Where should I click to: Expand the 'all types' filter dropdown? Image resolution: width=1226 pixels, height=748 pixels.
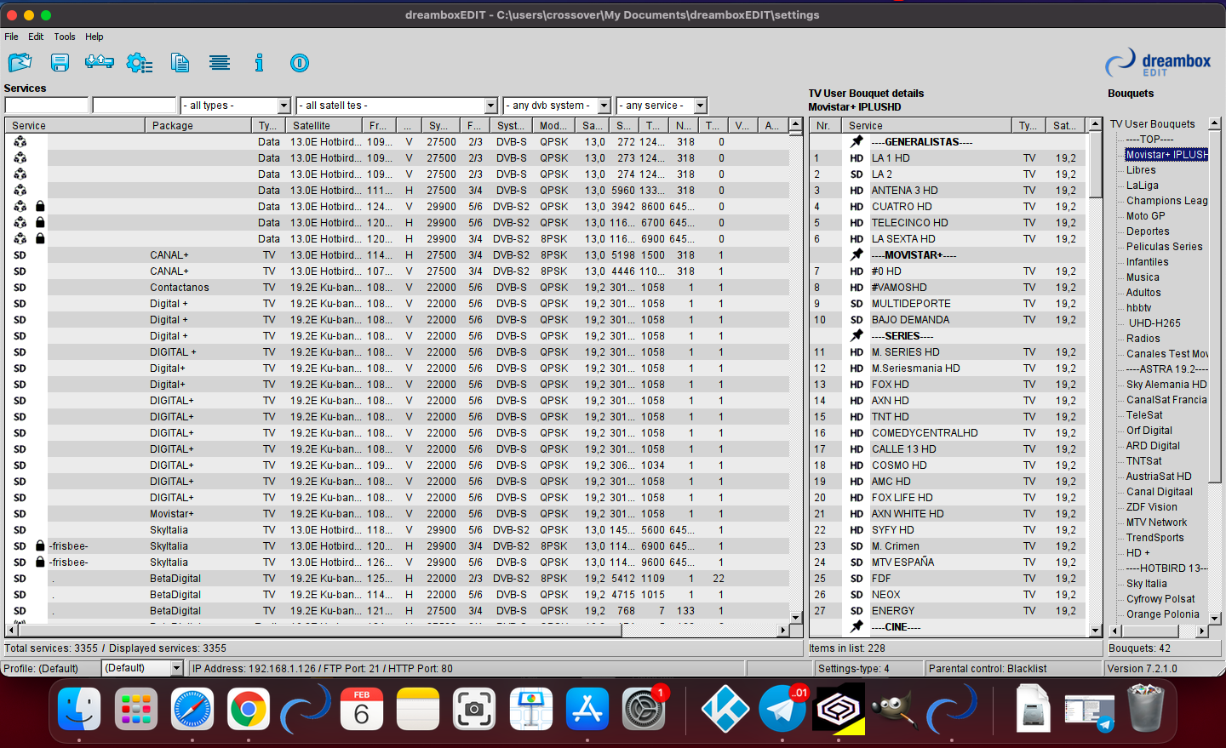284,106
